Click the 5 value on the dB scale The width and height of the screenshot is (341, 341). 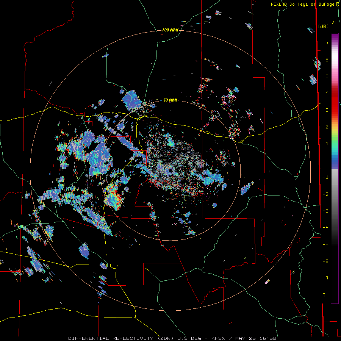pyautogui.click(x=327, y=76)
